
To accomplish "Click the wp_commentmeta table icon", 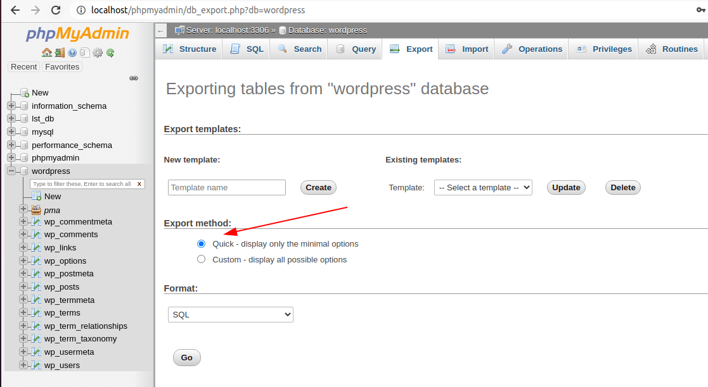I will click(36, 222).
